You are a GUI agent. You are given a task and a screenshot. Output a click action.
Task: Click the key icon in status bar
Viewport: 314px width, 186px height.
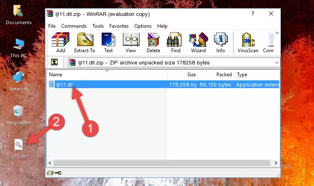[58, 173]
